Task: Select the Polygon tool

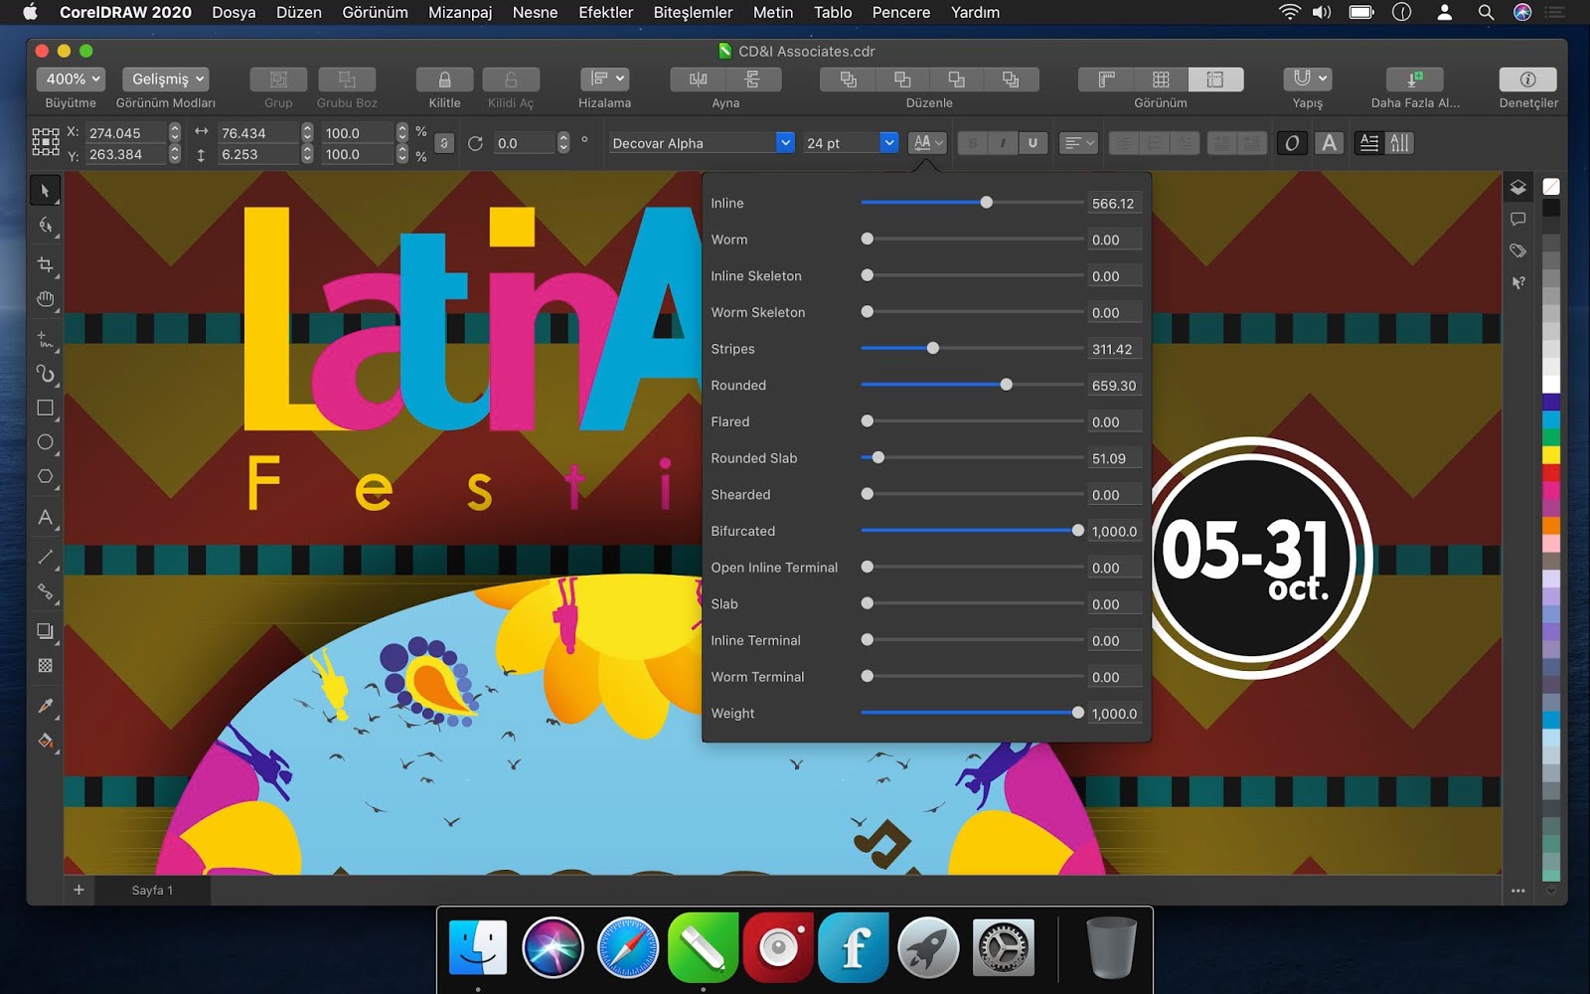Action: tap(45, 477)
